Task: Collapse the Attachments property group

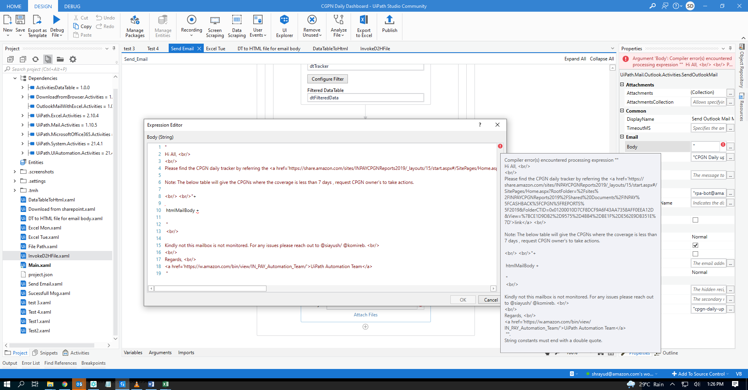Action: [x=622, y=85]
